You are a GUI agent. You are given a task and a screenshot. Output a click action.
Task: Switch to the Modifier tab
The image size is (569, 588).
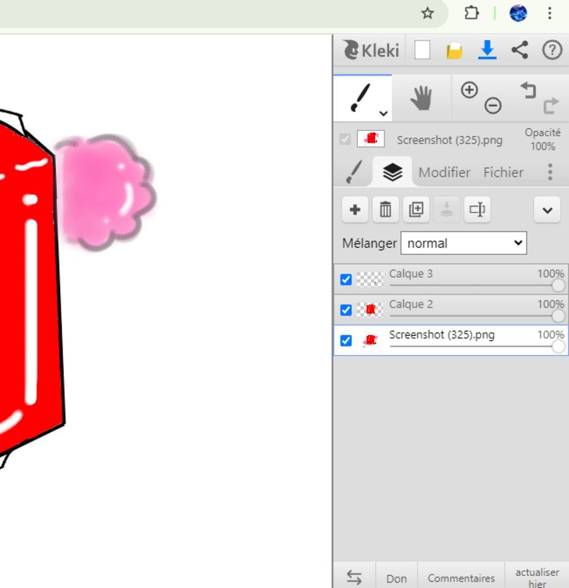444,172
